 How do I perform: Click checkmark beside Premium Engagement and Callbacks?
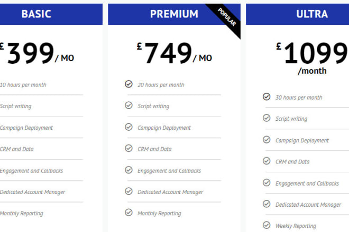128,170
